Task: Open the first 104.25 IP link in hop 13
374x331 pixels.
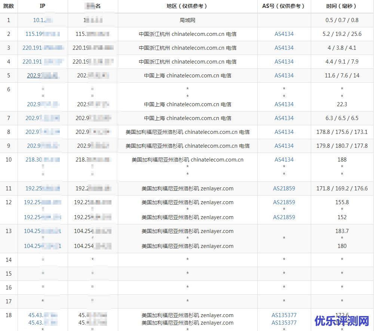Action: click(42, 231)
